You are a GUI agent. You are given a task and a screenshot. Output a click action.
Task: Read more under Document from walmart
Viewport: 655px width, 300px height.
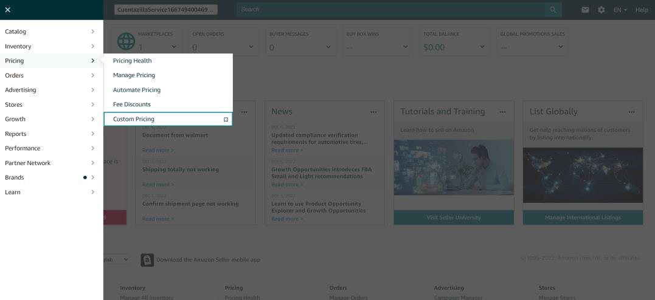point(158,150)
